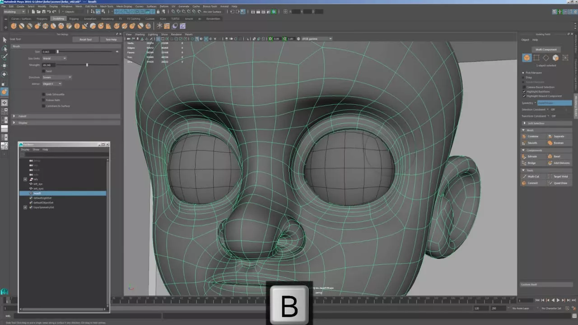Open the Mesh Tools menu
This screenshot has height=325, width=578.
point(107,6)
